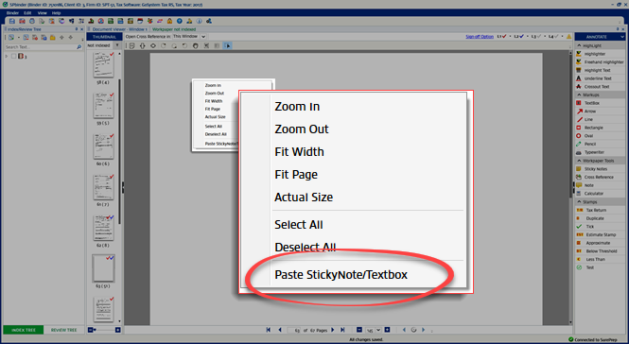Apply the Estimate Stamp
Viewport: 629px width, 344px height.
click(601, 234)
